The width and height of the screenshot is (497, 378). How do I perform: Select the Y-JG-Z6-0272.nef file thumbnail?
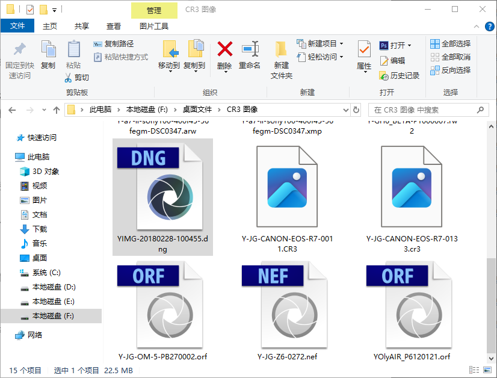tap(295, 304)
